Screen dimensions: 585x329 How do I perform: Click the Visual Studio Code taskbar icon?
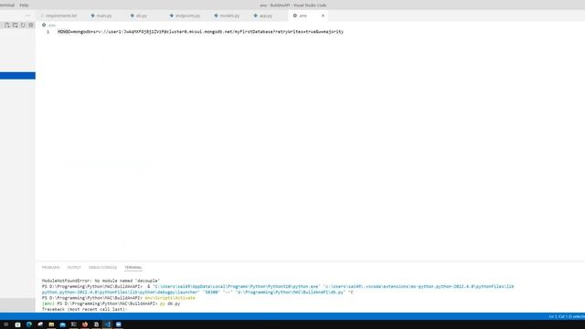(x=108, y=324)
